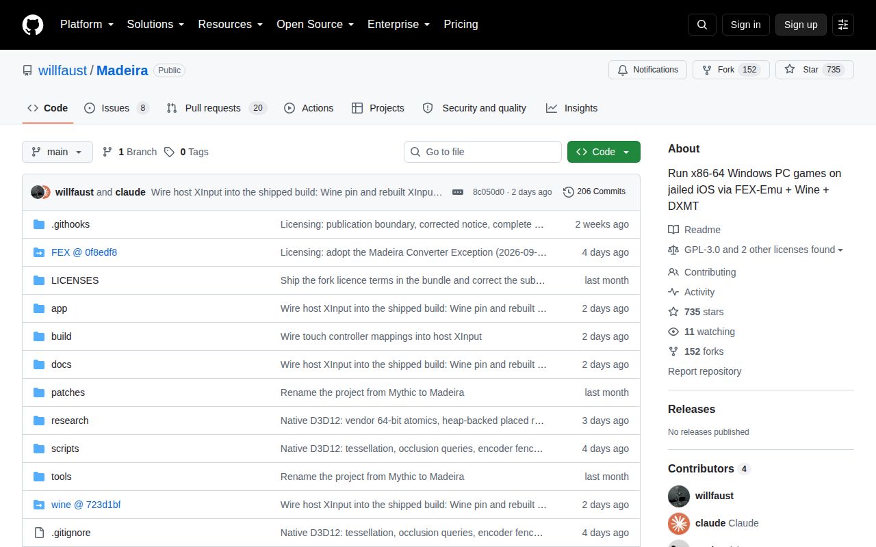Viewport: 876px width, 547px height.
Task: Click the .githooks folder icon
Action: click(x=39, y=224)
